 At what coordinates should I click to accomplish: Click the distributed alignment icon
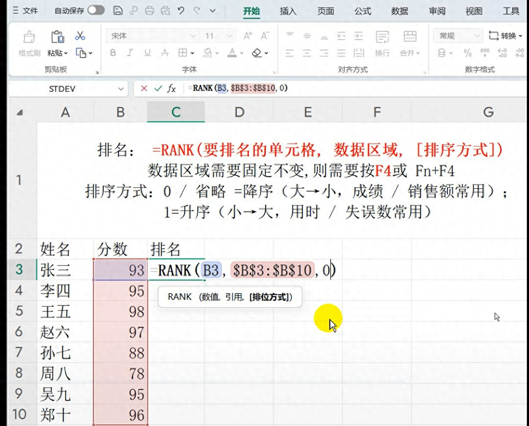pyautogui.click(x=359, y=53)
